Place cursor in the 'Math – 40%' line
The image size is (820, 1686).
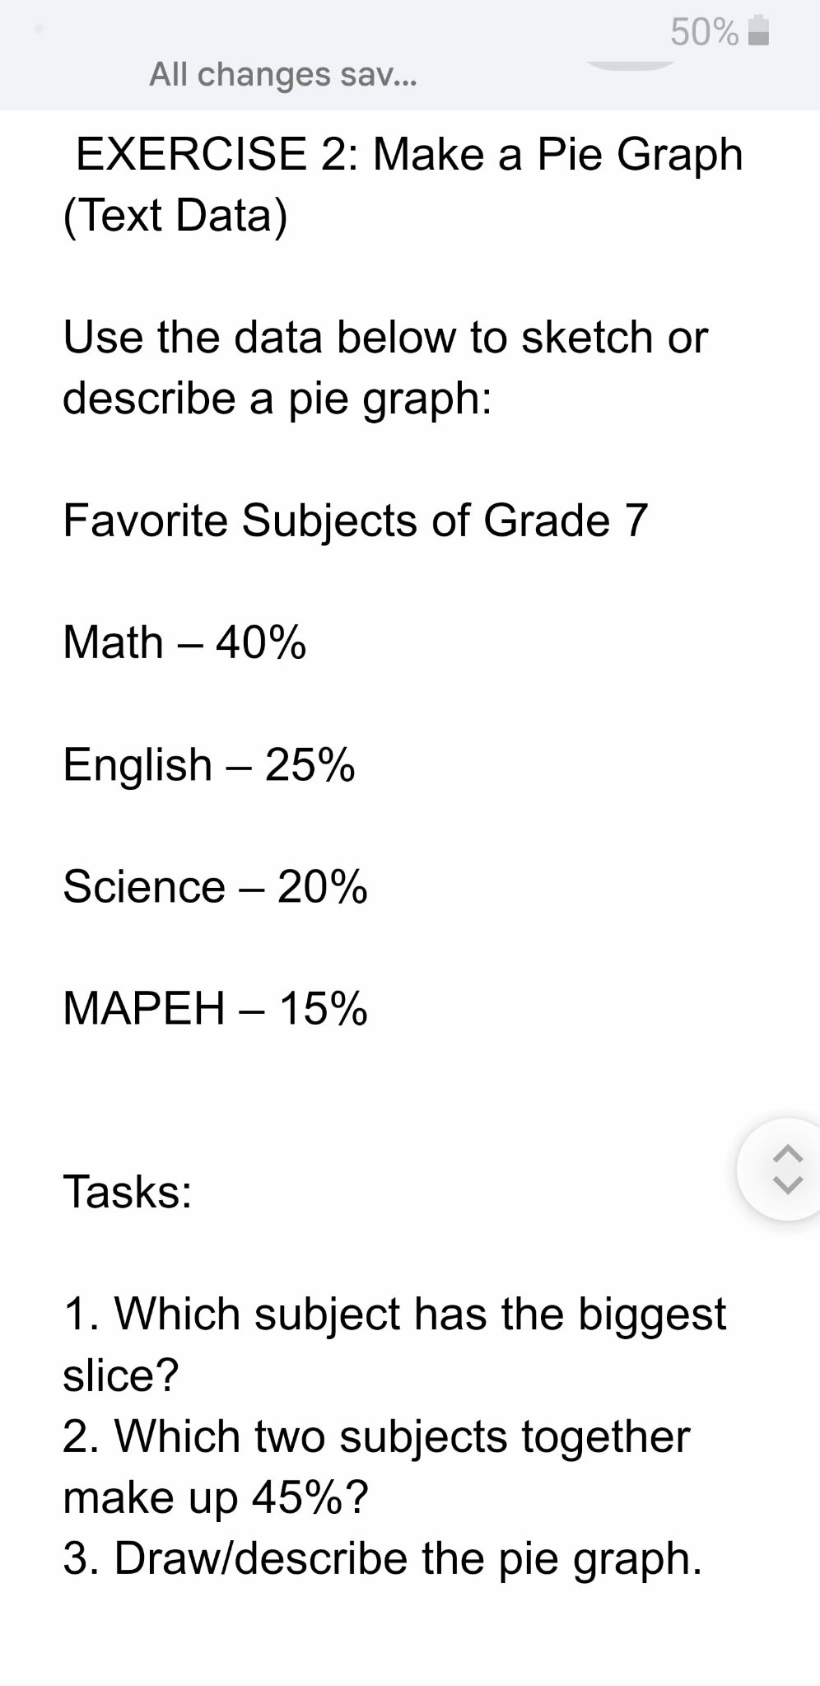pos(183,643)
